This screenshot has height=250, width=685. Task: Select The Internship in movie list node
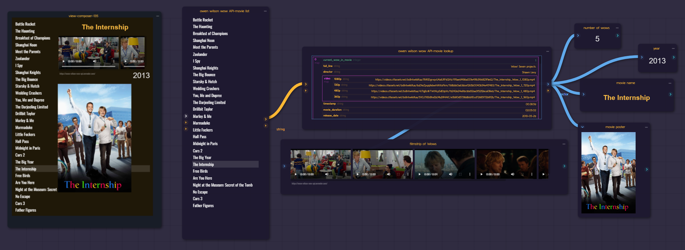tap(225, 164)
